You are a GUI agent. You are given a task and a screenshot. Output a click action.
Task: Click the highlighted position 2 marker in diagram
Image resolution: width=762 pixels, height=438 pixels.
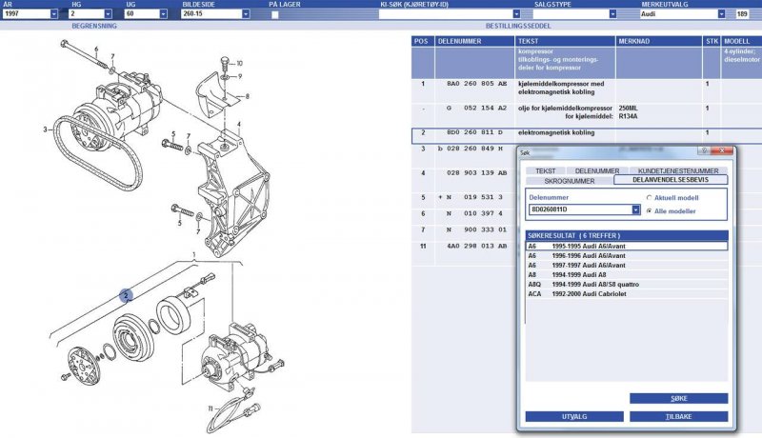click(125, 295)
